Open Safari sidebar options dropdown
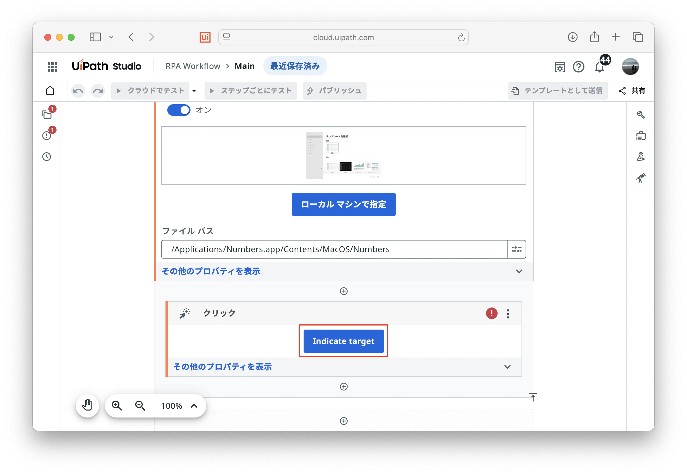 [x=111, y=37]
